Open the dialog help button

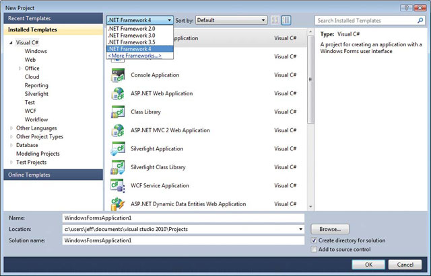click(407, 8)
